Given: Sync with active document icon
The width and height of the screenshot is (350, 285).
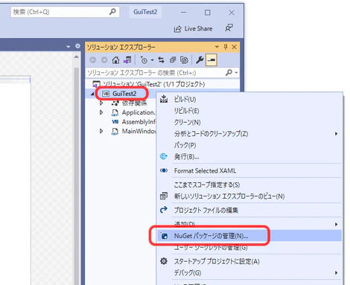Looking at the screenshot, I should [x=162, y=60].
